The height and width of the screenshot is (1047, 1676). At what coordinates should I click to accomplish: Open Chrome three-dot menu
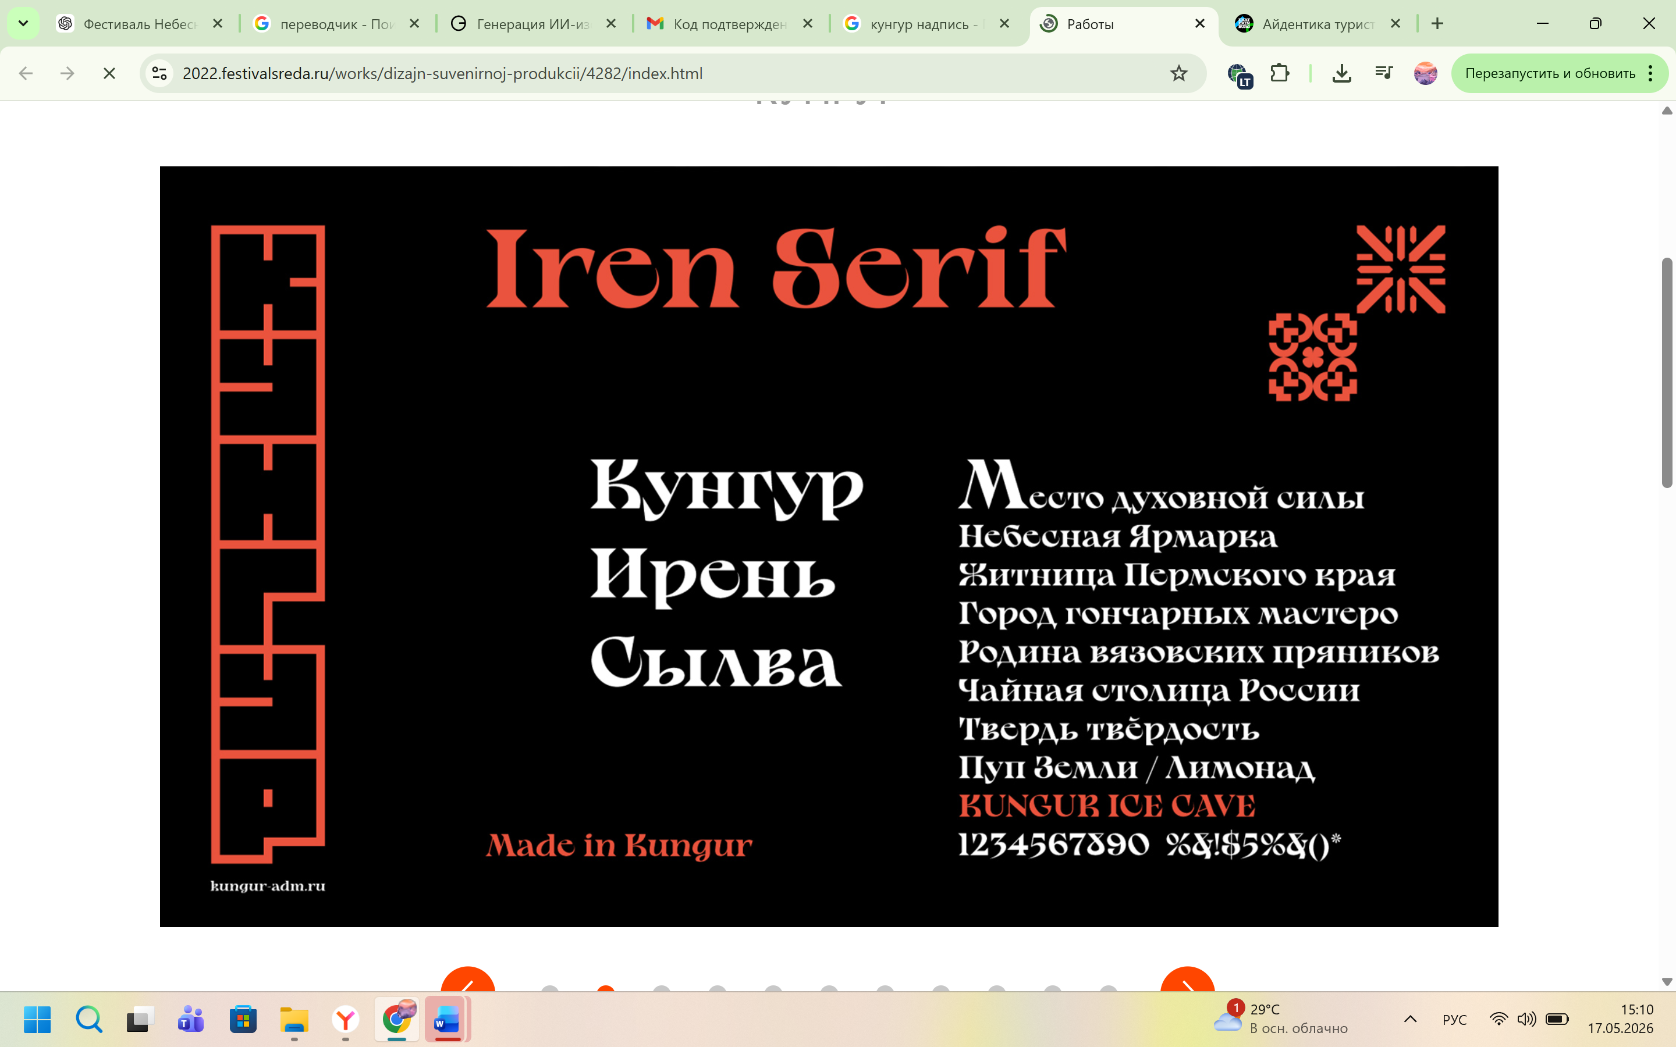(x=1651, y=73)
